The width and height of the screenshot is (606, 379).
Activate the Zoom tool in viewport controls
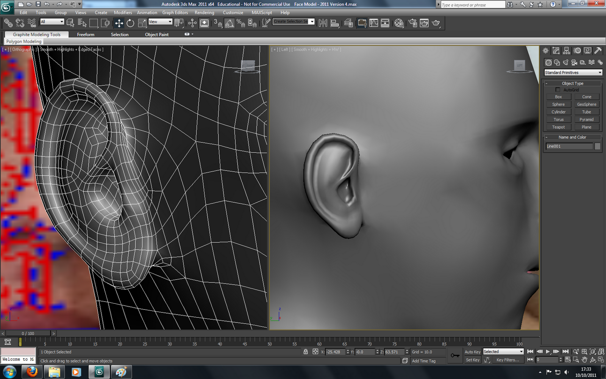[576, 351]
